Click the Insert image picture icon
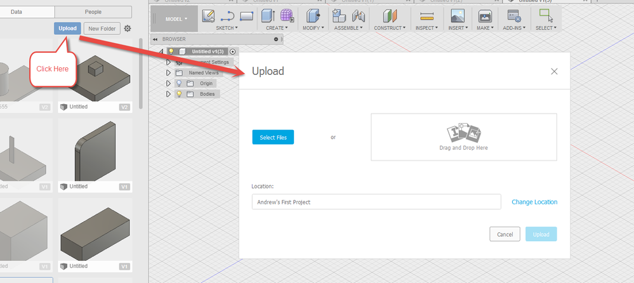Image resolution: width=634 pixels, height=283 pixels. tap(458, 16)
